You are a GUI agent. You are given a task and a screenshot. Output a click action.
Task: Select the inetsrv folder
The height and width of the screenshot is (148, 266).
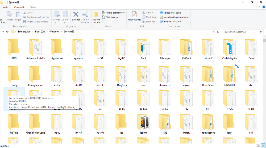[186, 124]
